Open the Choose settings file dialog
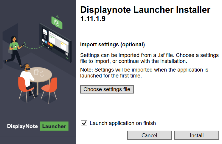222x144 pixels. click(107, 89)
